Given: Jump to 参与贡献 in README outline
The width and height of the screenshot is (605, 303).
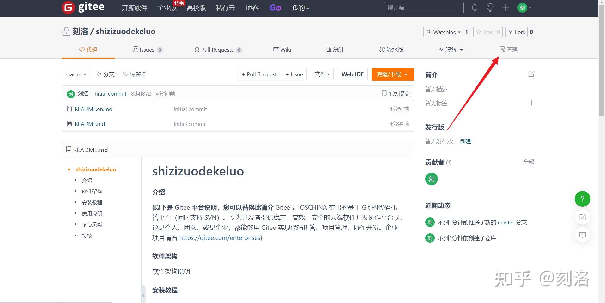Looking at the screenshot, I should point(92,224).
